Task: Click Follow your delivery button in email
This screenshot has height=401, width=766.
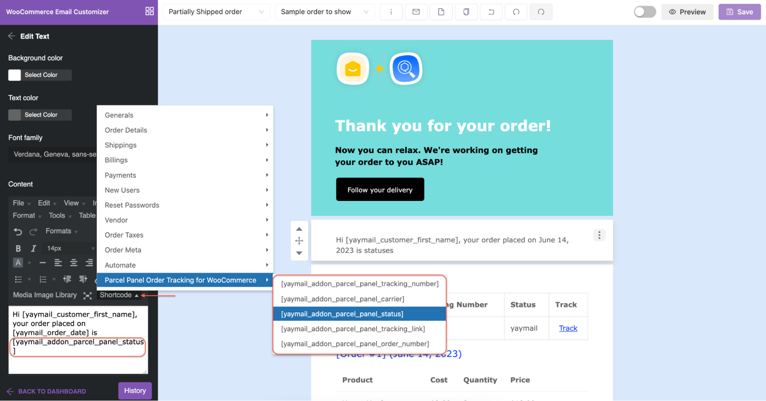Action: click(380, 190)
